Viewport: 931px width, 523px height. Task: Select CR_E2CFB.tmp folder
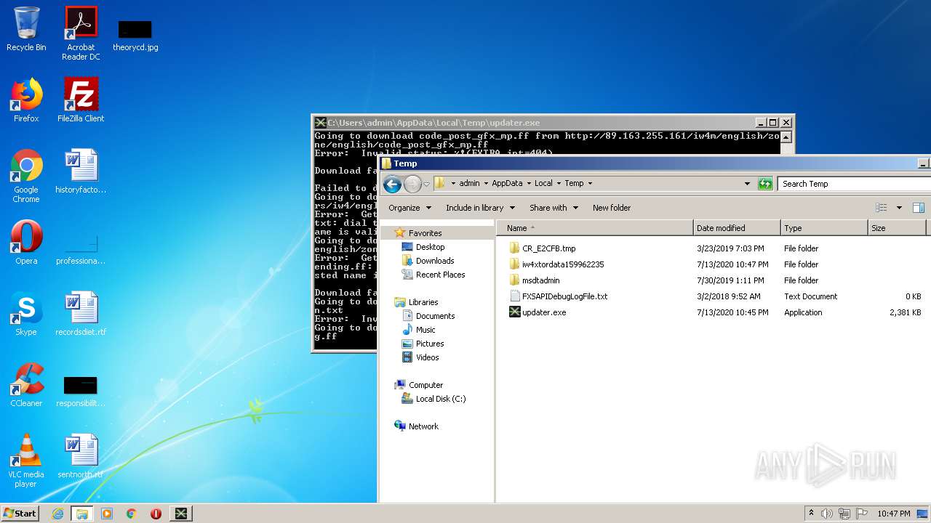[x=548, y=248]
